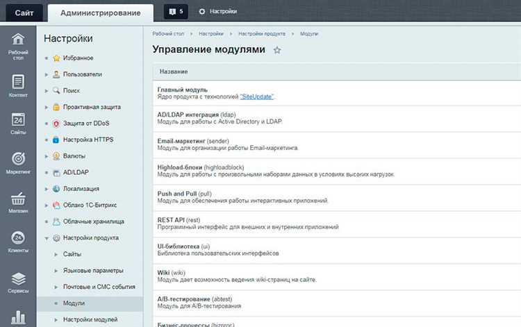The image size is (521, 327).
Task: Click the Email-маркетинг (sender) row
Action: pyautogui.click(x=337, y=144)
